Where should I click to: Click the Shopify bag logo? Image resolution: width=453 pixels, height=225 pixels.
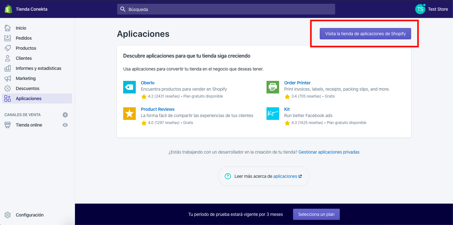[8, 9]
